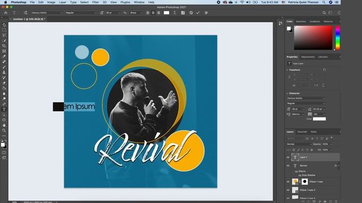
Task: Select the Hand tool
Action: tap(4, 125)
